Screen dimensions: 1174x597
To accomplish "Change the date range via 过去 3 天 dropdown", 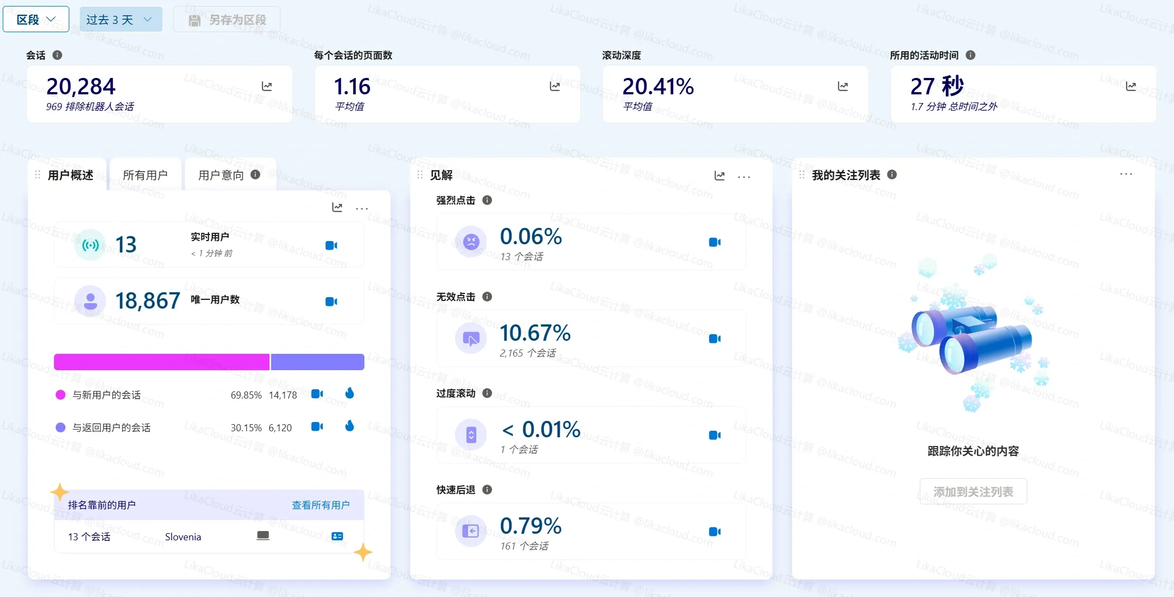I will click(120, 19).
